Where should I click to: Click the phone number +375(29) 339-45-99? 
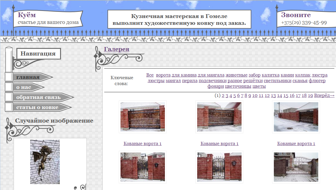(x=304, y=23)
